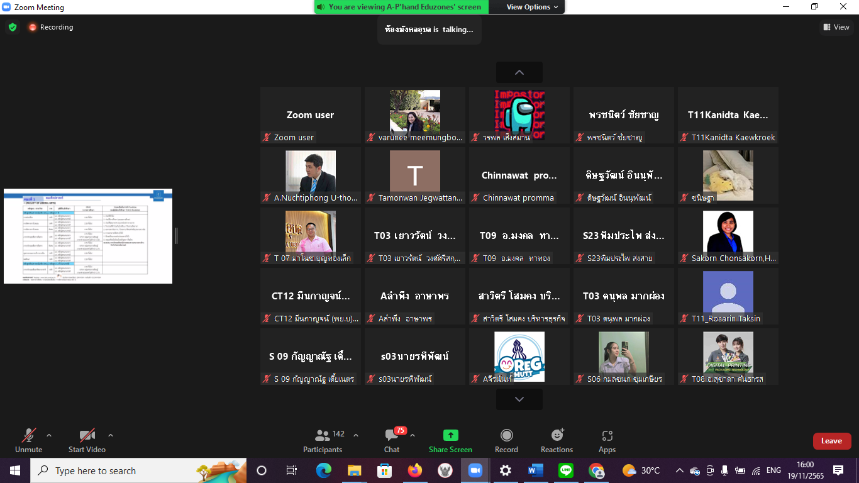Expand audio settings arrow next to Unmute
The height and width of the screenshot is (483, 859).
49,435
